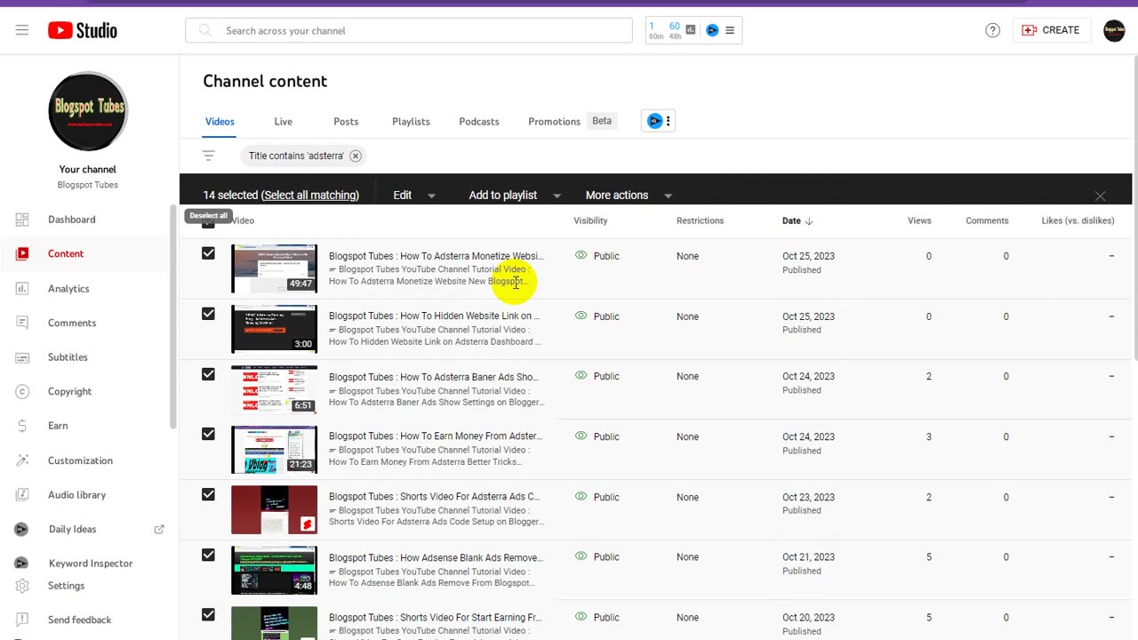Open the Earn Money From Adsterra title
The height and width of the screenshot is (640, 1138).
click(x=436, y=436)
